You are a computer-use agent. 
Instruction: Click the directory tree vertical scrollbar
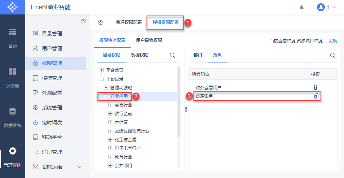tap(179, 102)
